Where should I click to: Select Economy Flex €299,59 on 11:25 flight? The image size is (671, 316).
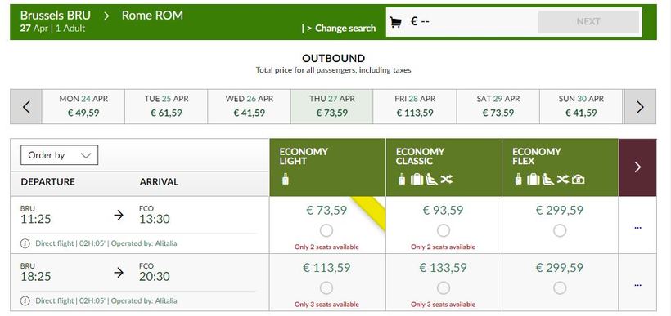[x=560, y=231]
